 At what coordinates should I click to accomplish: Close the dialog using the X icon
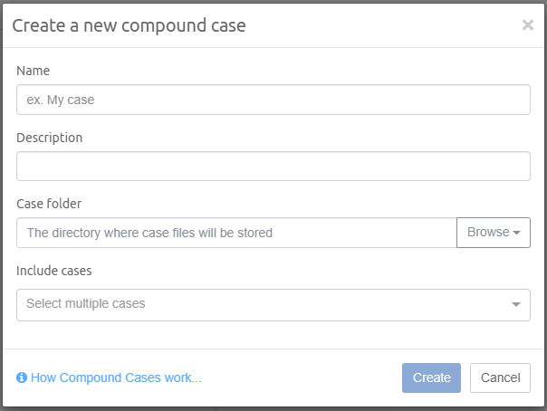pos(527,25)
